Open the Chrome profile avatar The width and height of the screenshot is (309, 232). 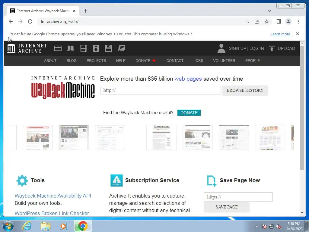pos(288,21)
